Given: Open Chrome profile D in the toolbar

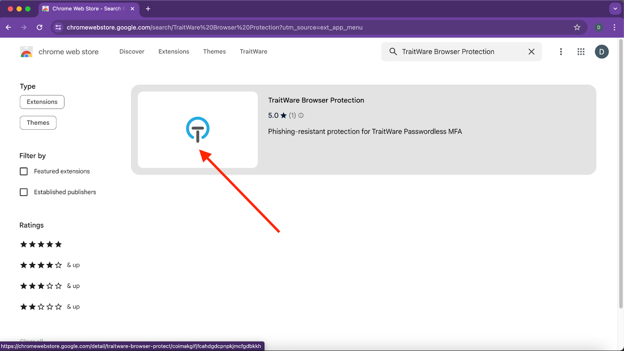Looking at the screenshot, I should [599, 27].
